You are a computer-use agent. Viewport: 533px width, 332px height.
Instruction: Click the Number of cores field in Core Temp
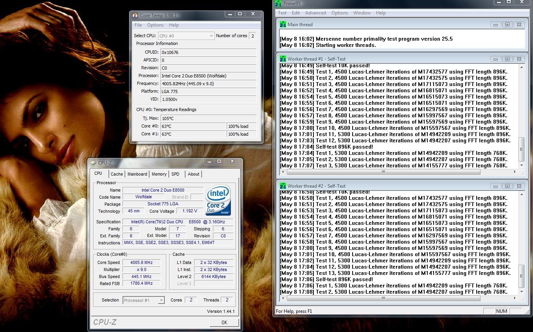click(x=253, y=36)
